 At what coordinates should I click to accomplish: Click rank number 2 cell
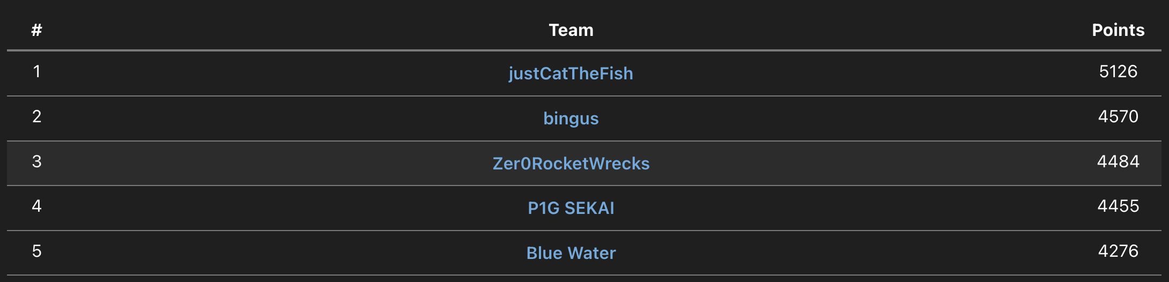point(36,116)
